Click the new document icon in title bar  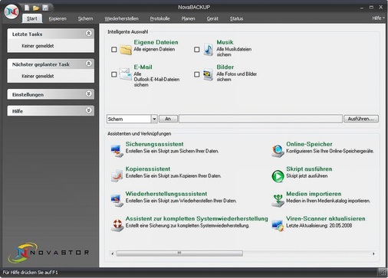click(27, 8)
